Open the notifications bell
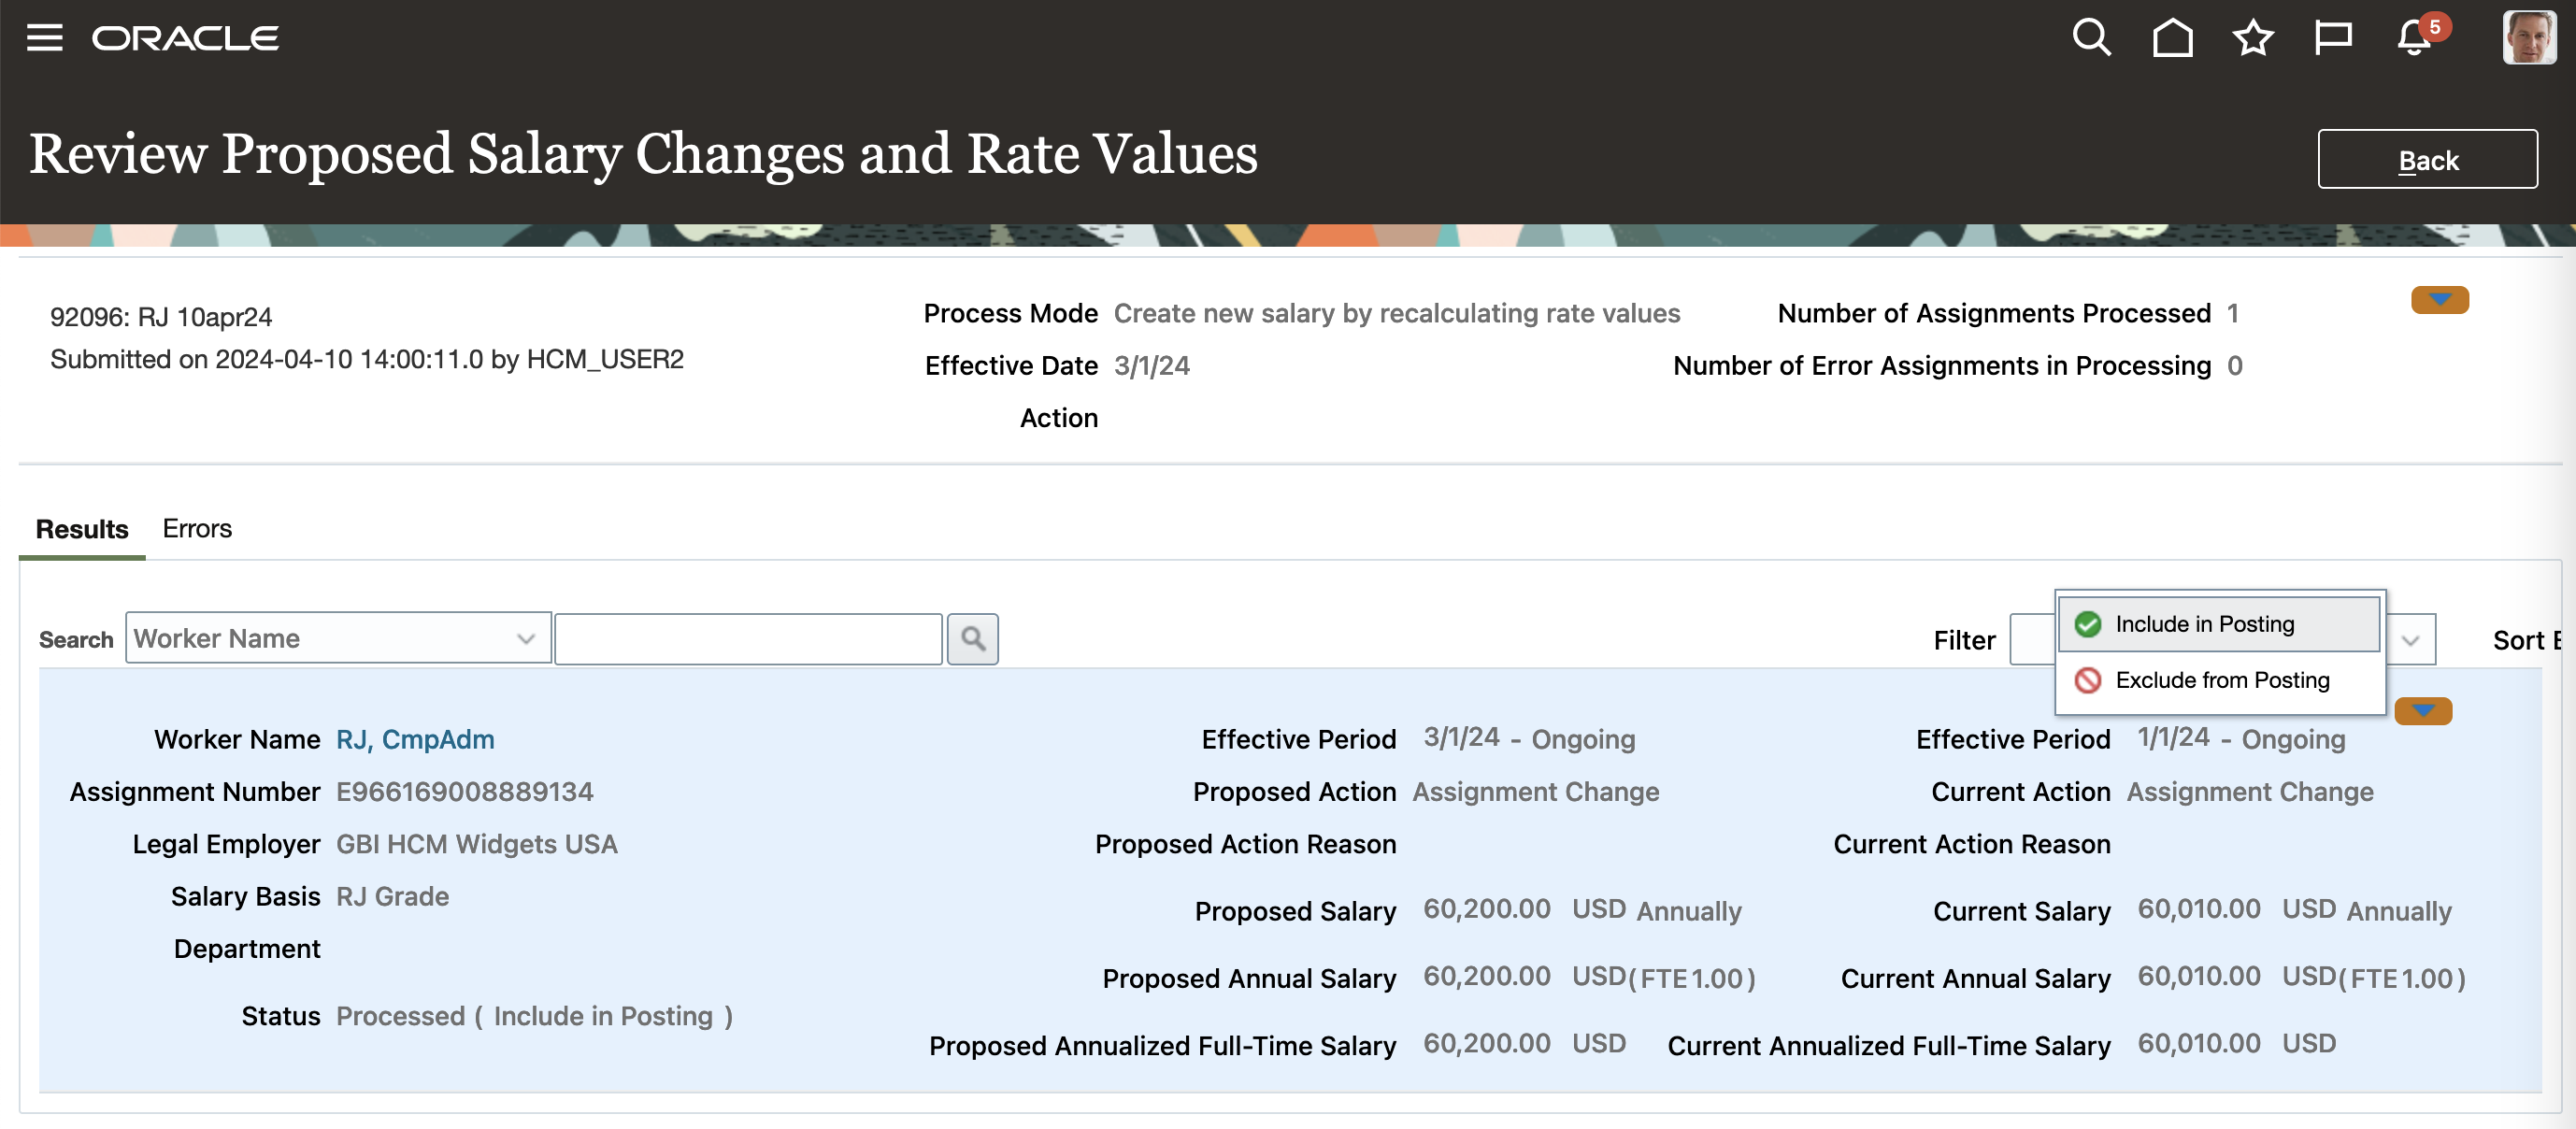The height and width of the screenshot is (1129, 2576). tap(2414, 38)
